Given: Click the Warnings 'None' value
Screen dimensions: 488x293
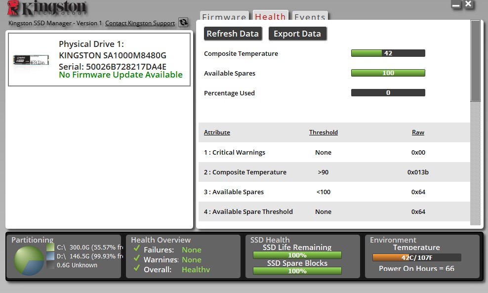Looking at the screenshot, I should pos(192,260).
